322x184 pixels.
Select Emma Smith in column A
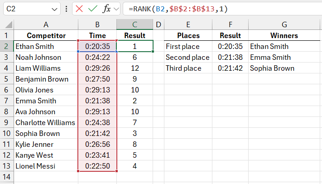click(46, 101)
